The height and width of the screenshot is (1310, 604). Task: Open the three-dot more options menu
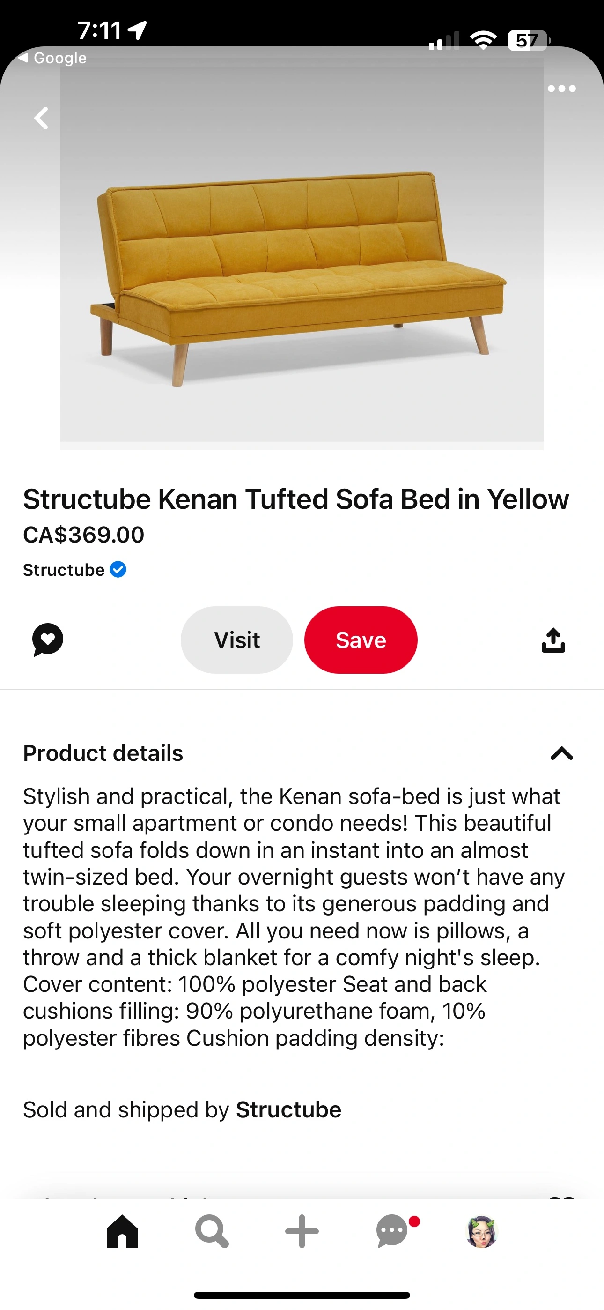pos(561,89)
